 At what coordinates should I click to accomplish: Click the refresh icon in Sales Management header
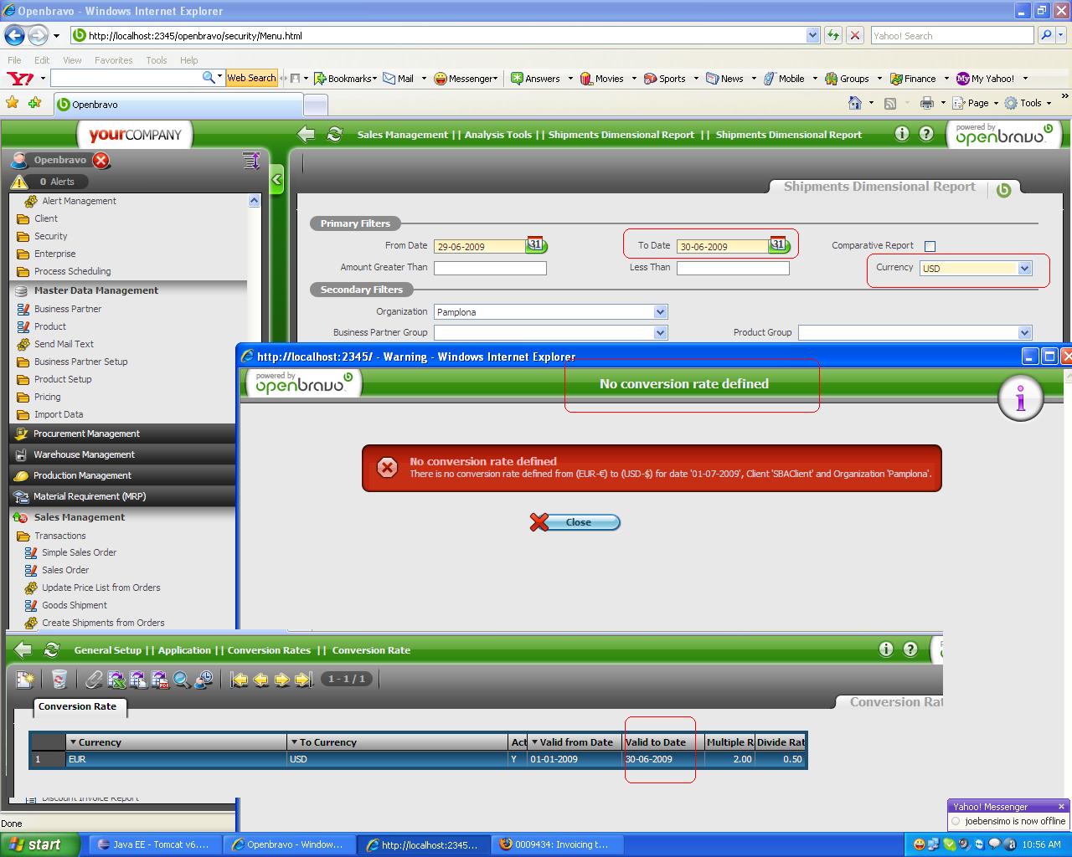(x=335, y=135)
